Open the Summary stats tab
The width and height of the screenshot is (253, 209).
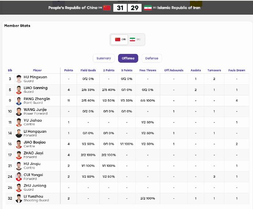(x=104, y=58)
